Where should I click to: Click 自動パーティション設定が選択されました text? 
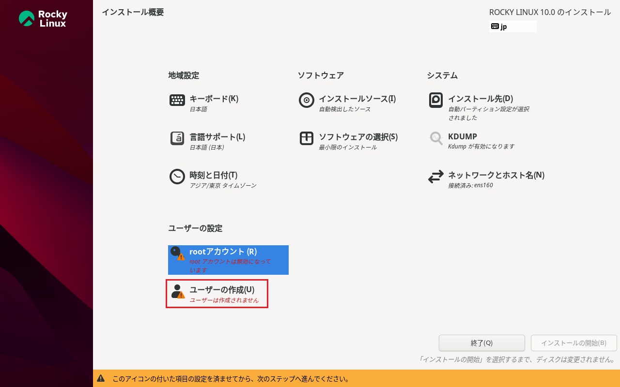tap(489, 114)
